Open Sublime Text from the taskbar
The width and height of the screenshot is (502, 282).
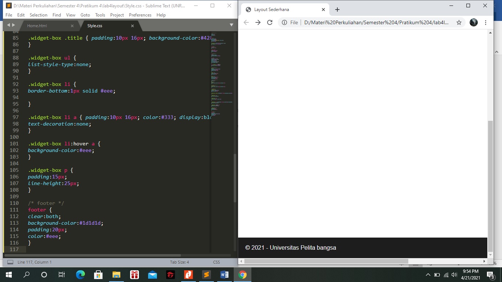coord(207,274)
